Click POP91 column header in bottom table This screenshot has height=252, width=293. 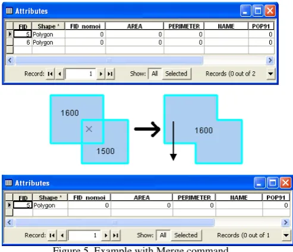click(276, 197)
